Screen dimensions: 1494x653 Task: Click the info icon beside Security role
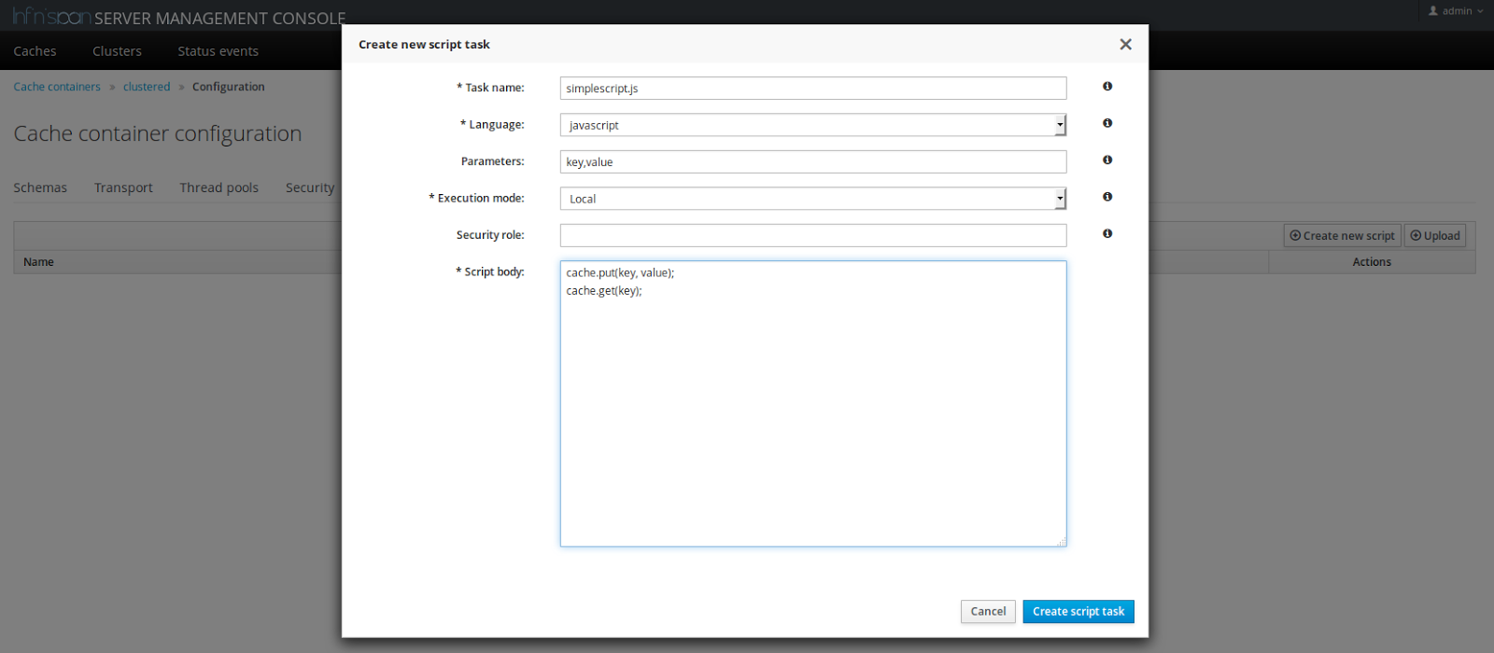click(1107, 234)
